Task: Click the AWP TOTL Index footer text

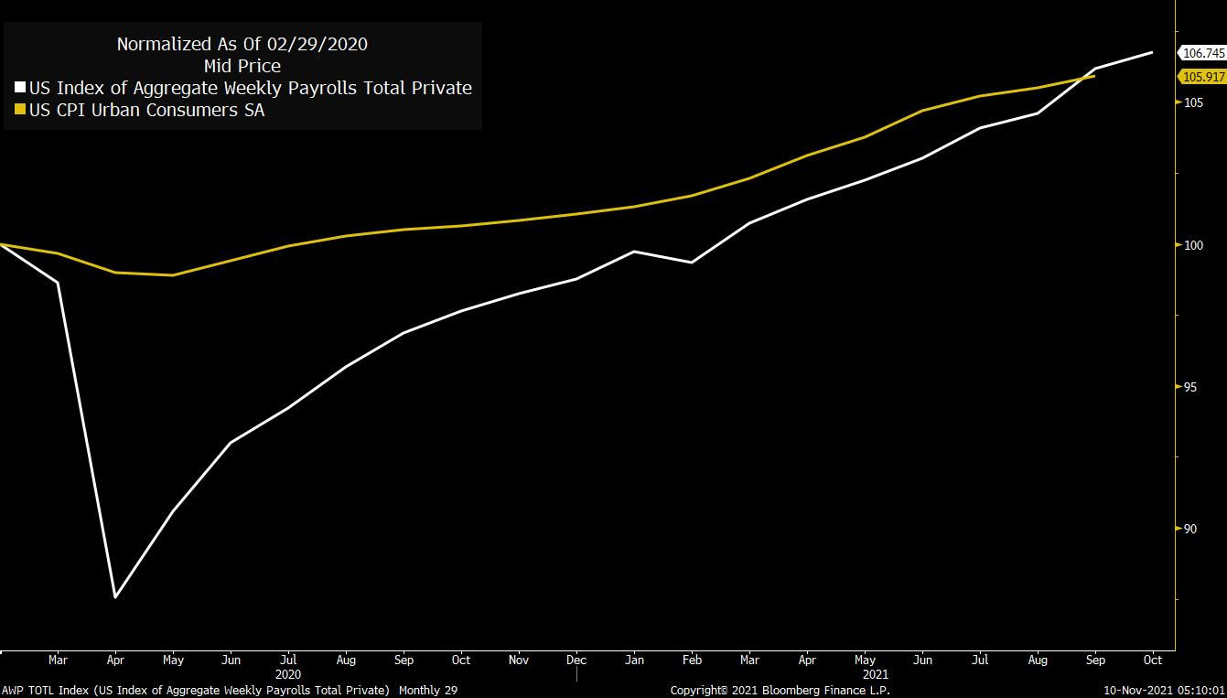Action: tap(229, 690)
